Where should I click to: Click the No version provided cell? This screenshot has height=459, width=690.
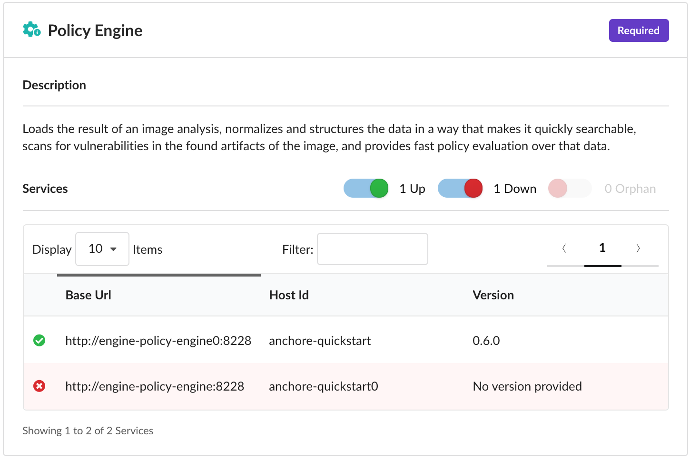[527, 386]
